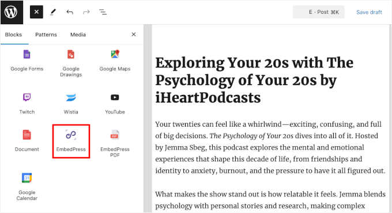Add a Google Maps block
Image resolution: width=392 pixels, height=213 pixels.
pos(115,60)
